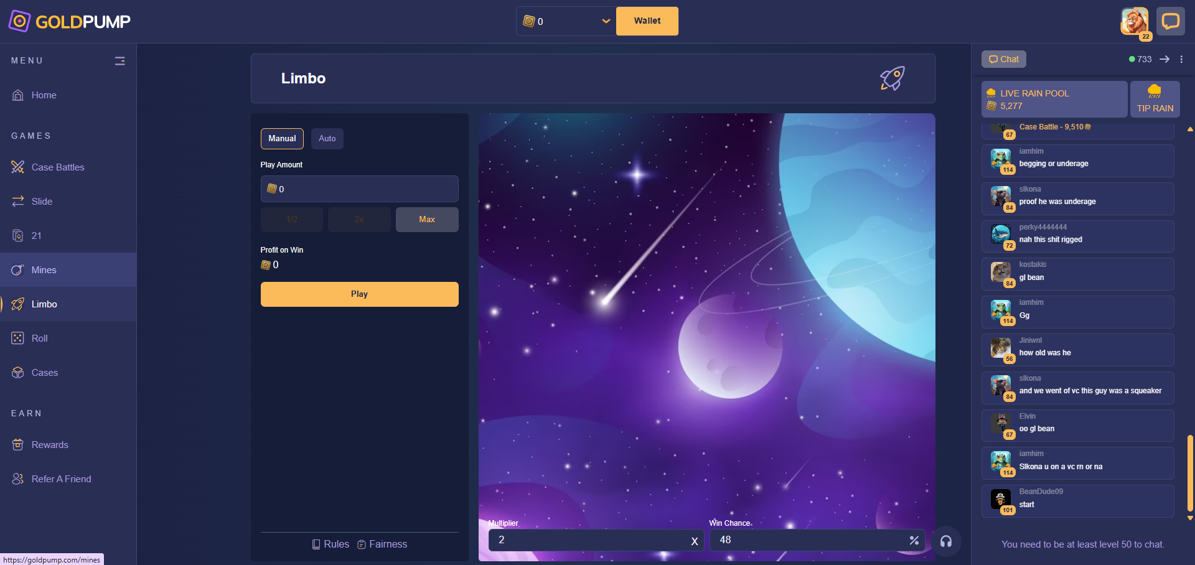Click the coin icon in the balance box
This screenshot has height=565, width=1195.
coord(529,21)
